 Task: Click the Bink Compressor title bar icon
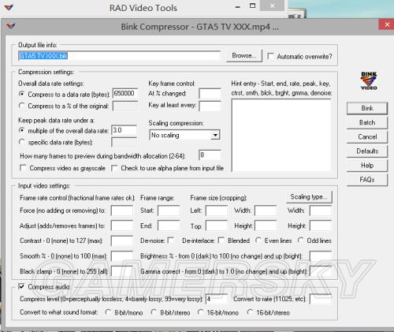pos(10,26)
